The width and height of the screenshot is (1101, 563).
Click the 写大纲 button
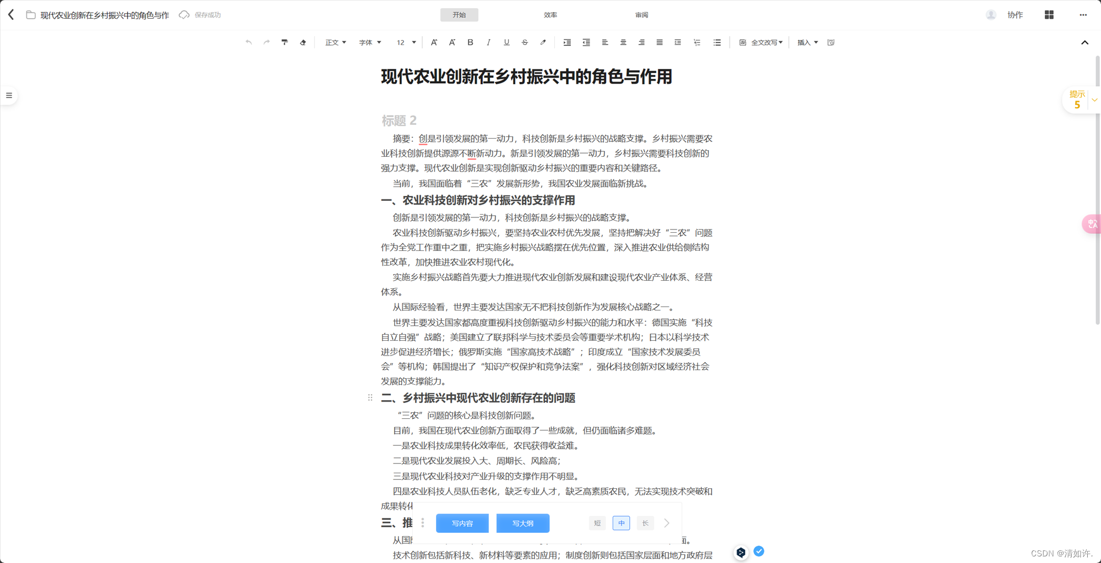pyautogui.click(x=523, y=523)
